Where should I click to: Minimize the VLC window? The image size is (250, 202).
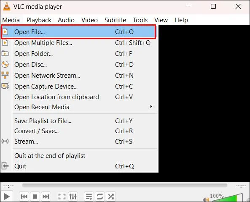click(189, 6)
